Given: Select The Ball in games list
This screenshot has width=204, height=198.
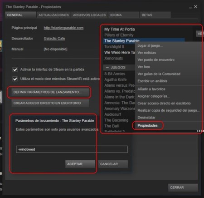Looking at the screenshot, I should point(112,126).
